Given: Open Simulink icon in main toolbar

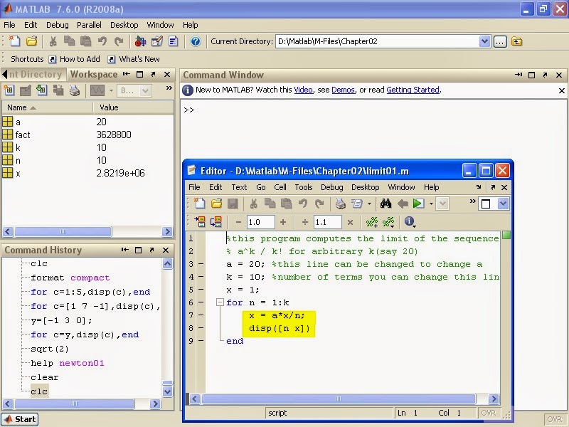Looking at the screenshot, I should pyautogui.click(x=140, y=41).
